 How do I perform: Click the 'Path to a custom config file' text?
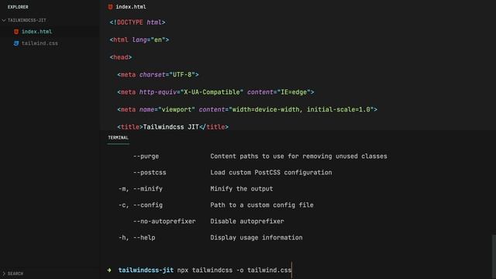click(262, 205)
